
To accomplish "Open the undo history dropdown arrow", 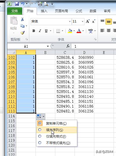I will [x=27, y=4].
